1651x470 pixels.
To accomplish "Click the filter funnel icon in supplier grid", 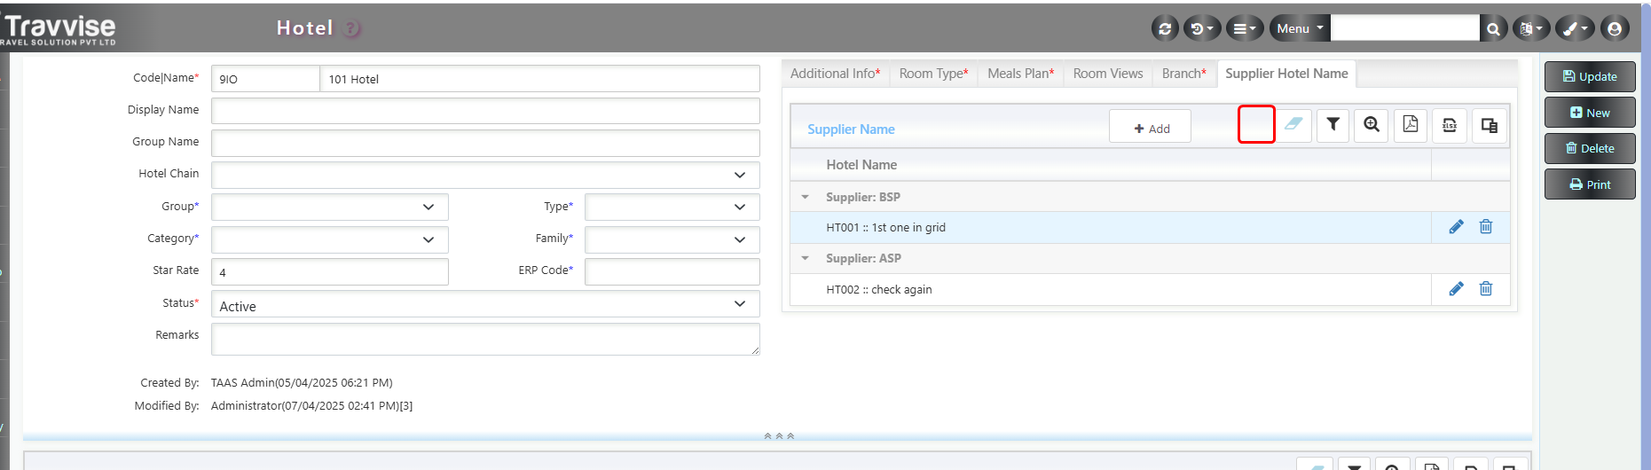I will 1333,125.
